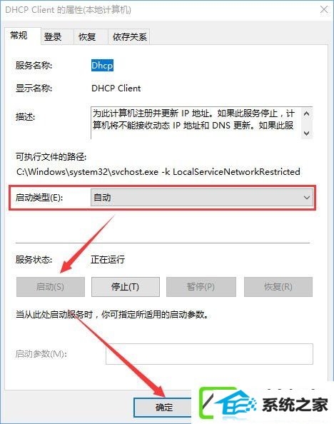Click the highlighted Dhcp service name

102,66
